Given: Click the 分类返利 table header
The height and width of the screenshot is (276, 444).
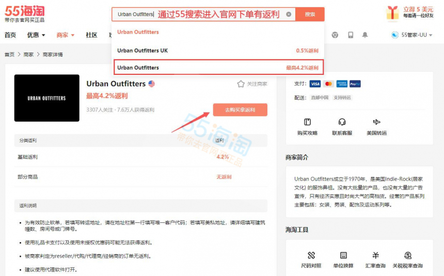Looking at the screenshot, I should 28,140.
